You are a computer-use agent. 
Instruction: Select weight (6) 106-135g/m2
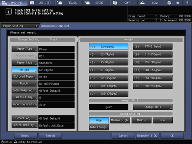pyautogui.click(x=108, y=86)
